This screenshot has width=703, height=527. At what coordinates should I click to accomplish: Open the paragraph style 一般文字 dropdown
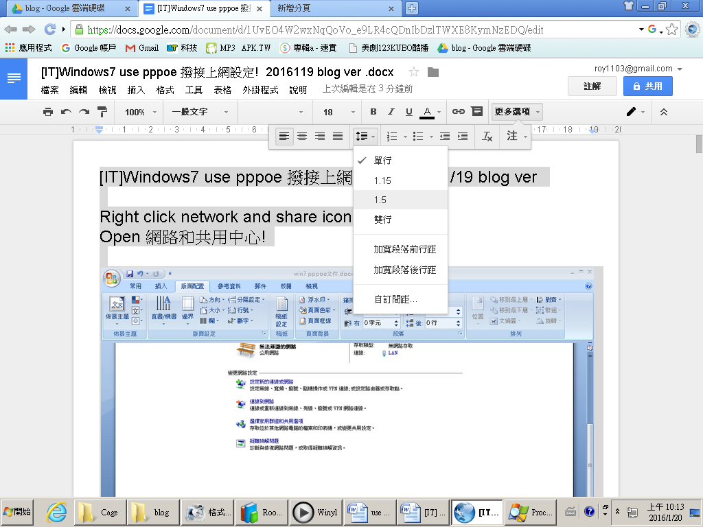coord(200,112)
